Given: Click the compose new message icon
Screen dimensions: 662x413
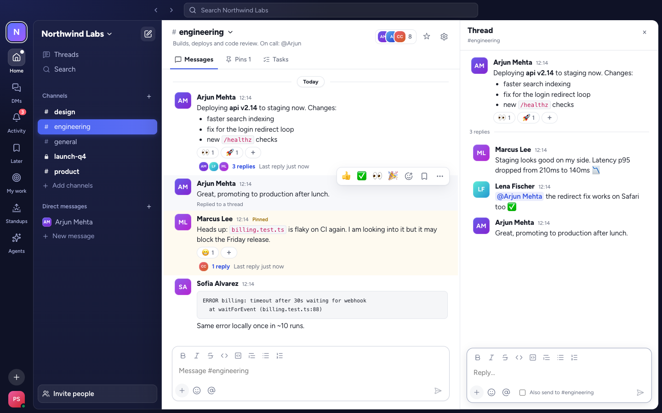Looking at the screenshot, I should tap(148, 34).
